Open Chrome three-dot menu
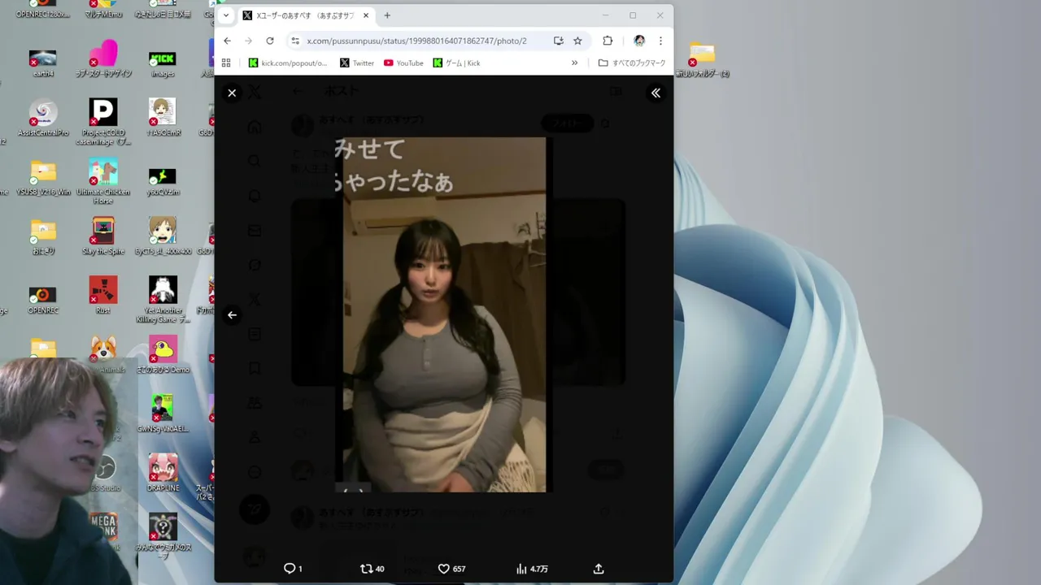This screenshot has height=585, width=1041. pos(660,41)
